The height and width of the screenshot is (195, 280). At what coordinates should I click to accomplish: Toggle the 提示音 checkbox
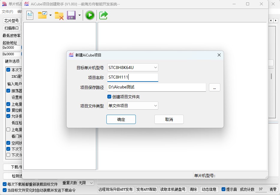point(223,189)
